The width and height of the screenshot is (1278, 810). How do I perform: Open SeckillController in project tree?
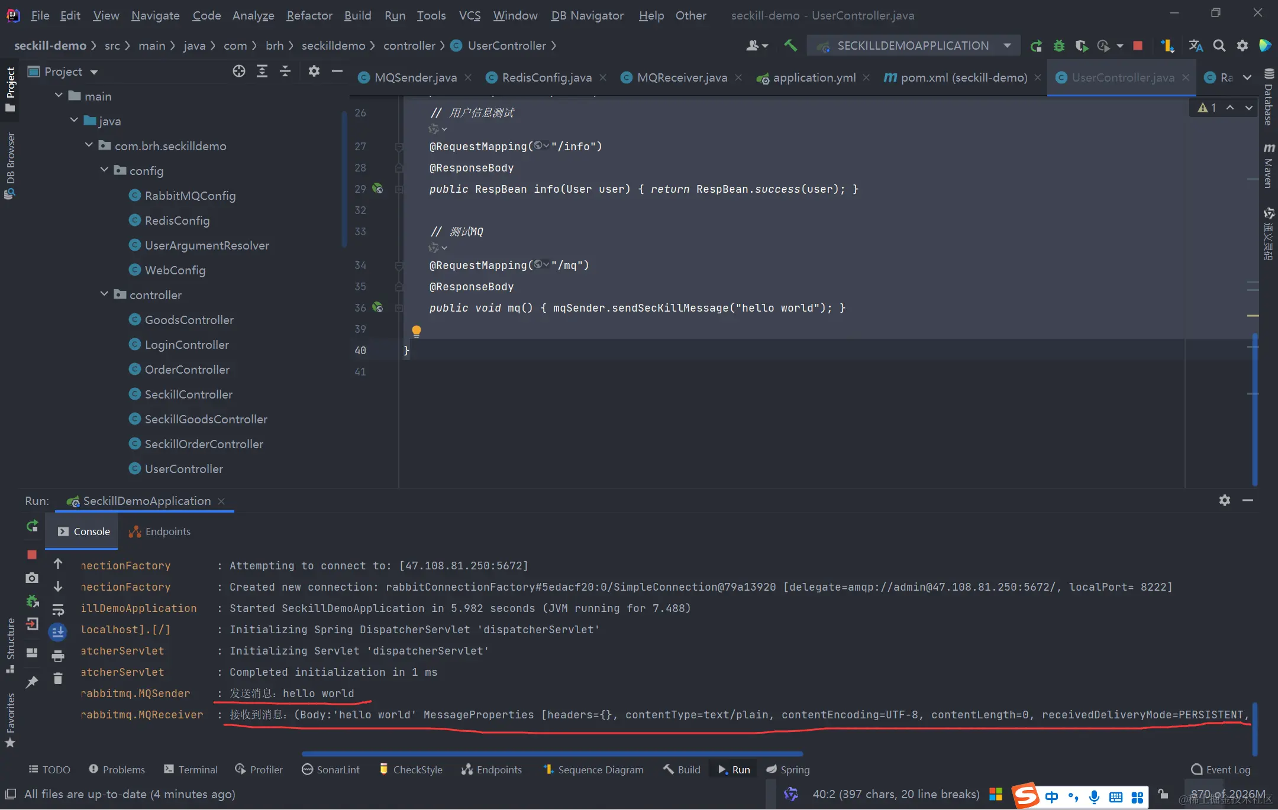188,394
